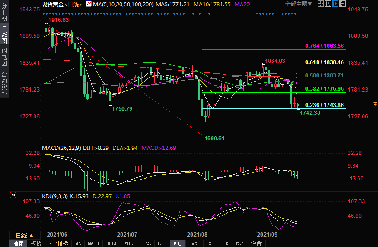Click the 0.618 Fibonacci level label
378x247 pixels.
(324, 62)
